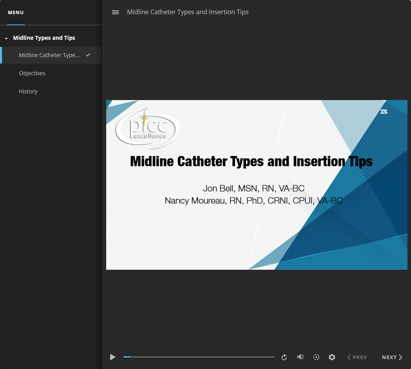Open the History lesson
The width and height of the screenshot is (411, 369).
tap(28, 91)
